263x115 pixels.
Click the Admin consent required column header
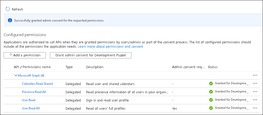pos(188,67)
